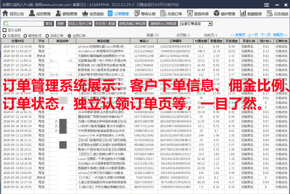Viewport: 290px width, 194px height.
Task: Sort by 联盟佣金 column header
Action: (x=216, y=41)
